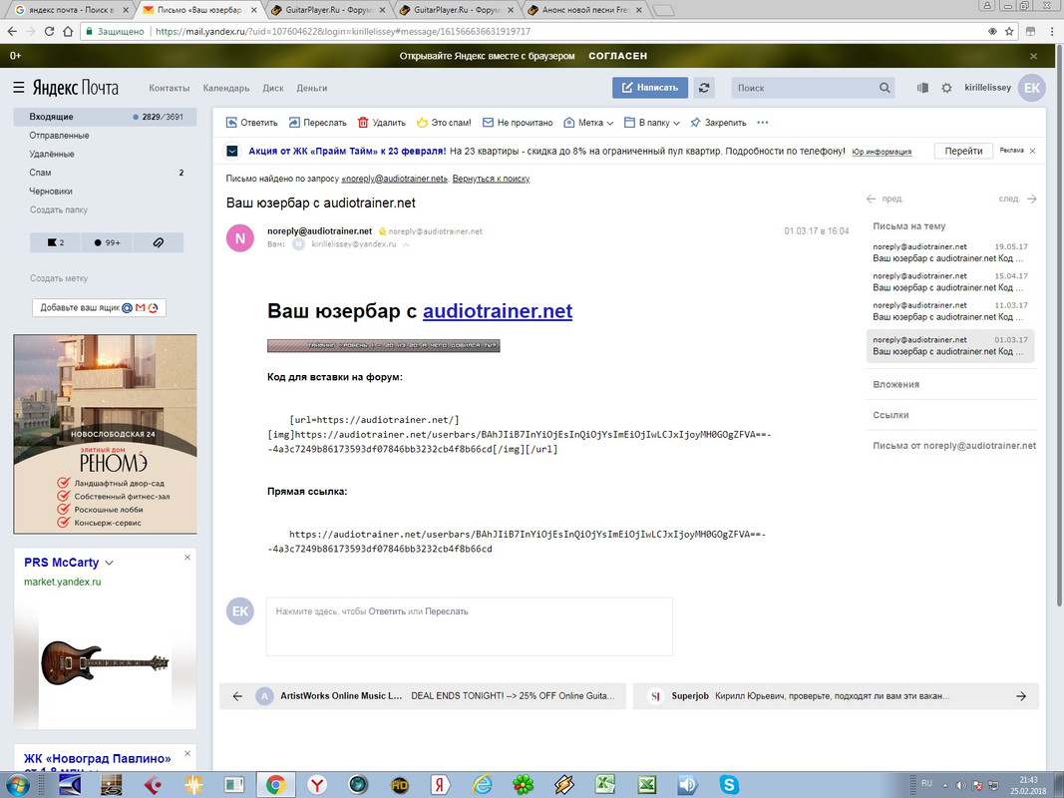
Task: Open the Метка dropdown
Action: coord(589,123)
